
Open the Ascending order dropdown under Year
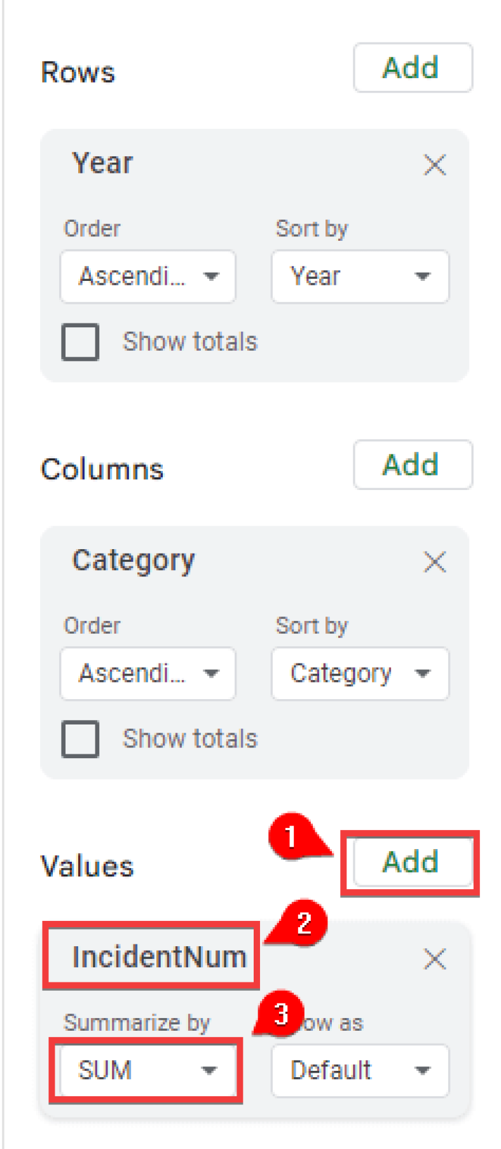148,276
